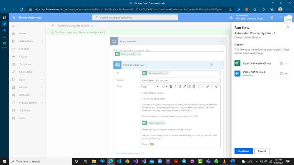Click Windows Start button
This screenshot has width=294, height=165.
[x=4, y=161]
